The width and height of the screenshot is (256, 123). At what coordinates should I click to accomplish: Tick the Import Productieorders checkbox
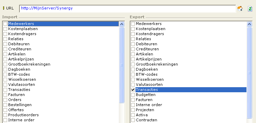click(x=5, y=115)
